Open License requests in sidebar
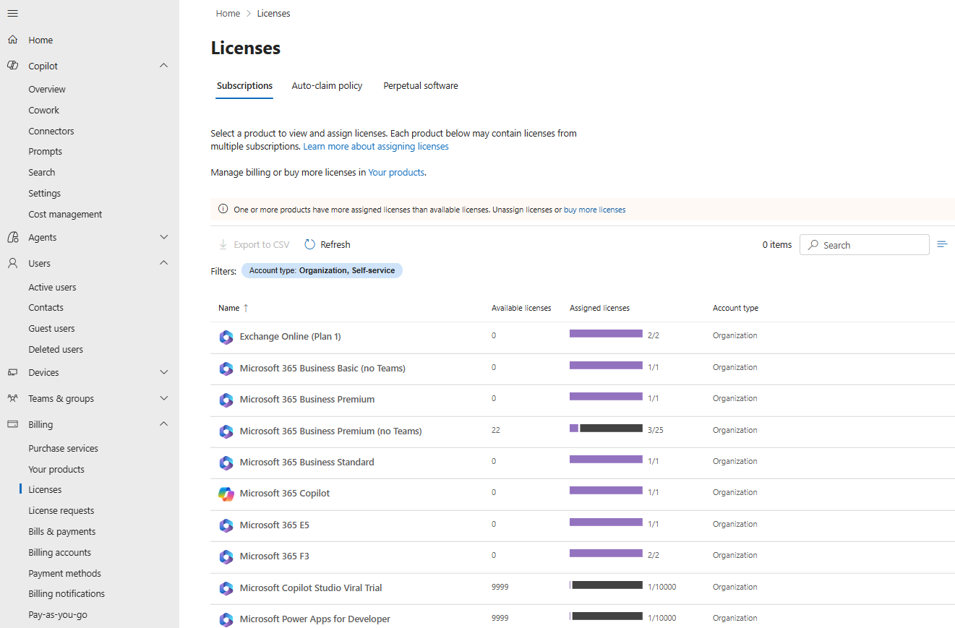 click(x=61, y=510)
